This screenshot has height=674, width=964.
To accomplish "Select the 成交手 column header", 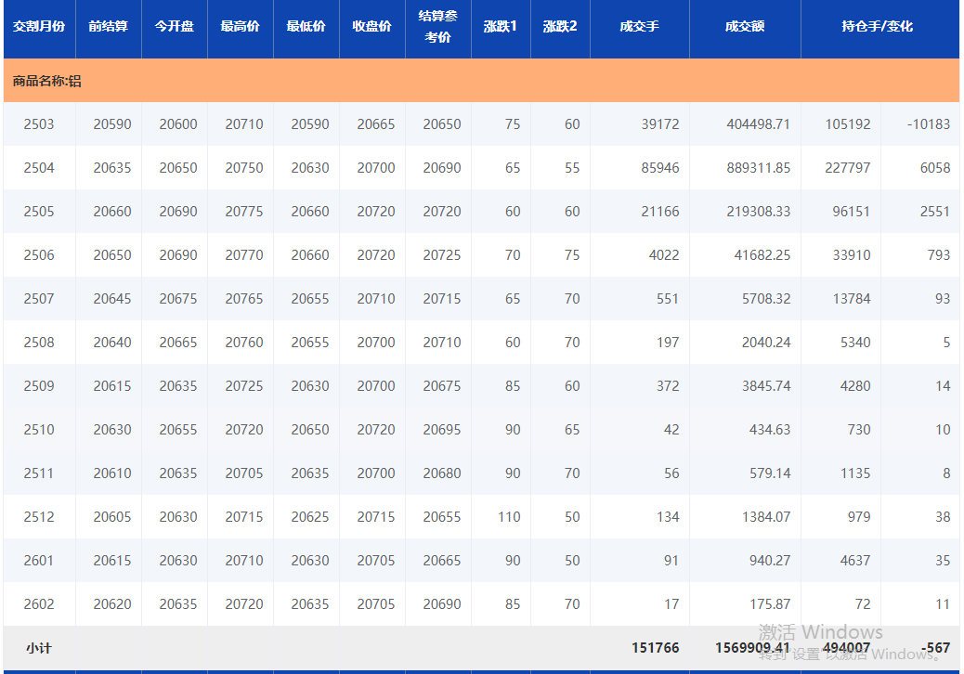I will pos(639,27).
